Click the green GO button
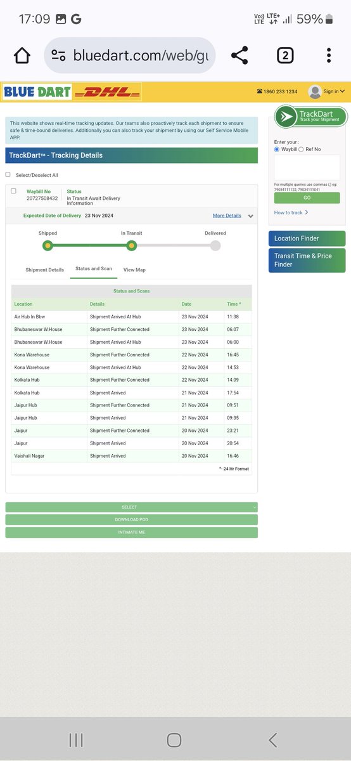351x761 pixels. [x=307, y=198]
